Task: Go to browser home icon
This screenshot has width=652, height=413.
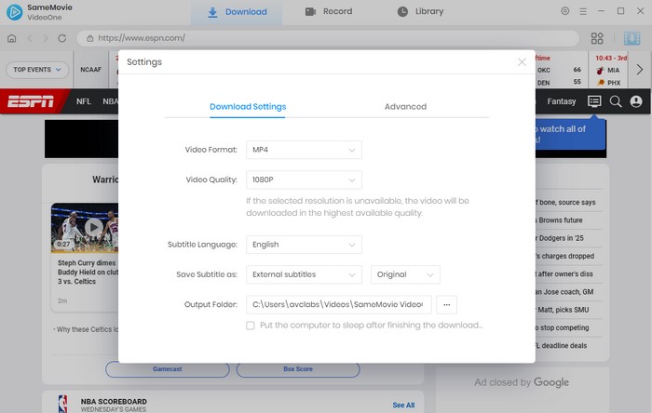Action: tap(11, 38)
